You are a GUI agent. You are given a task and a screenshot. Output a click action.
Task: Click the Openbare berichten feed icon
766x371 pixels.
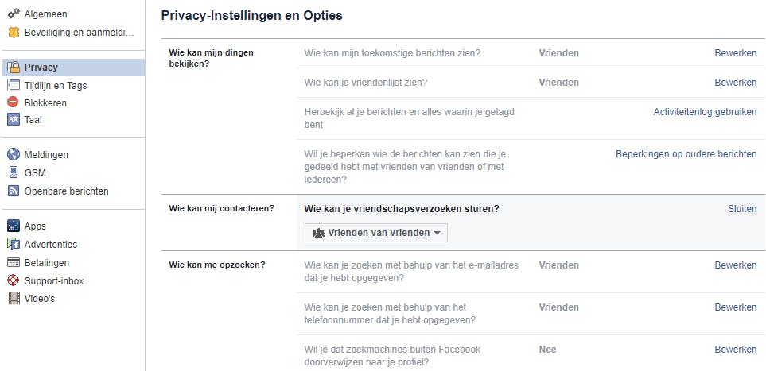(13, 191)
